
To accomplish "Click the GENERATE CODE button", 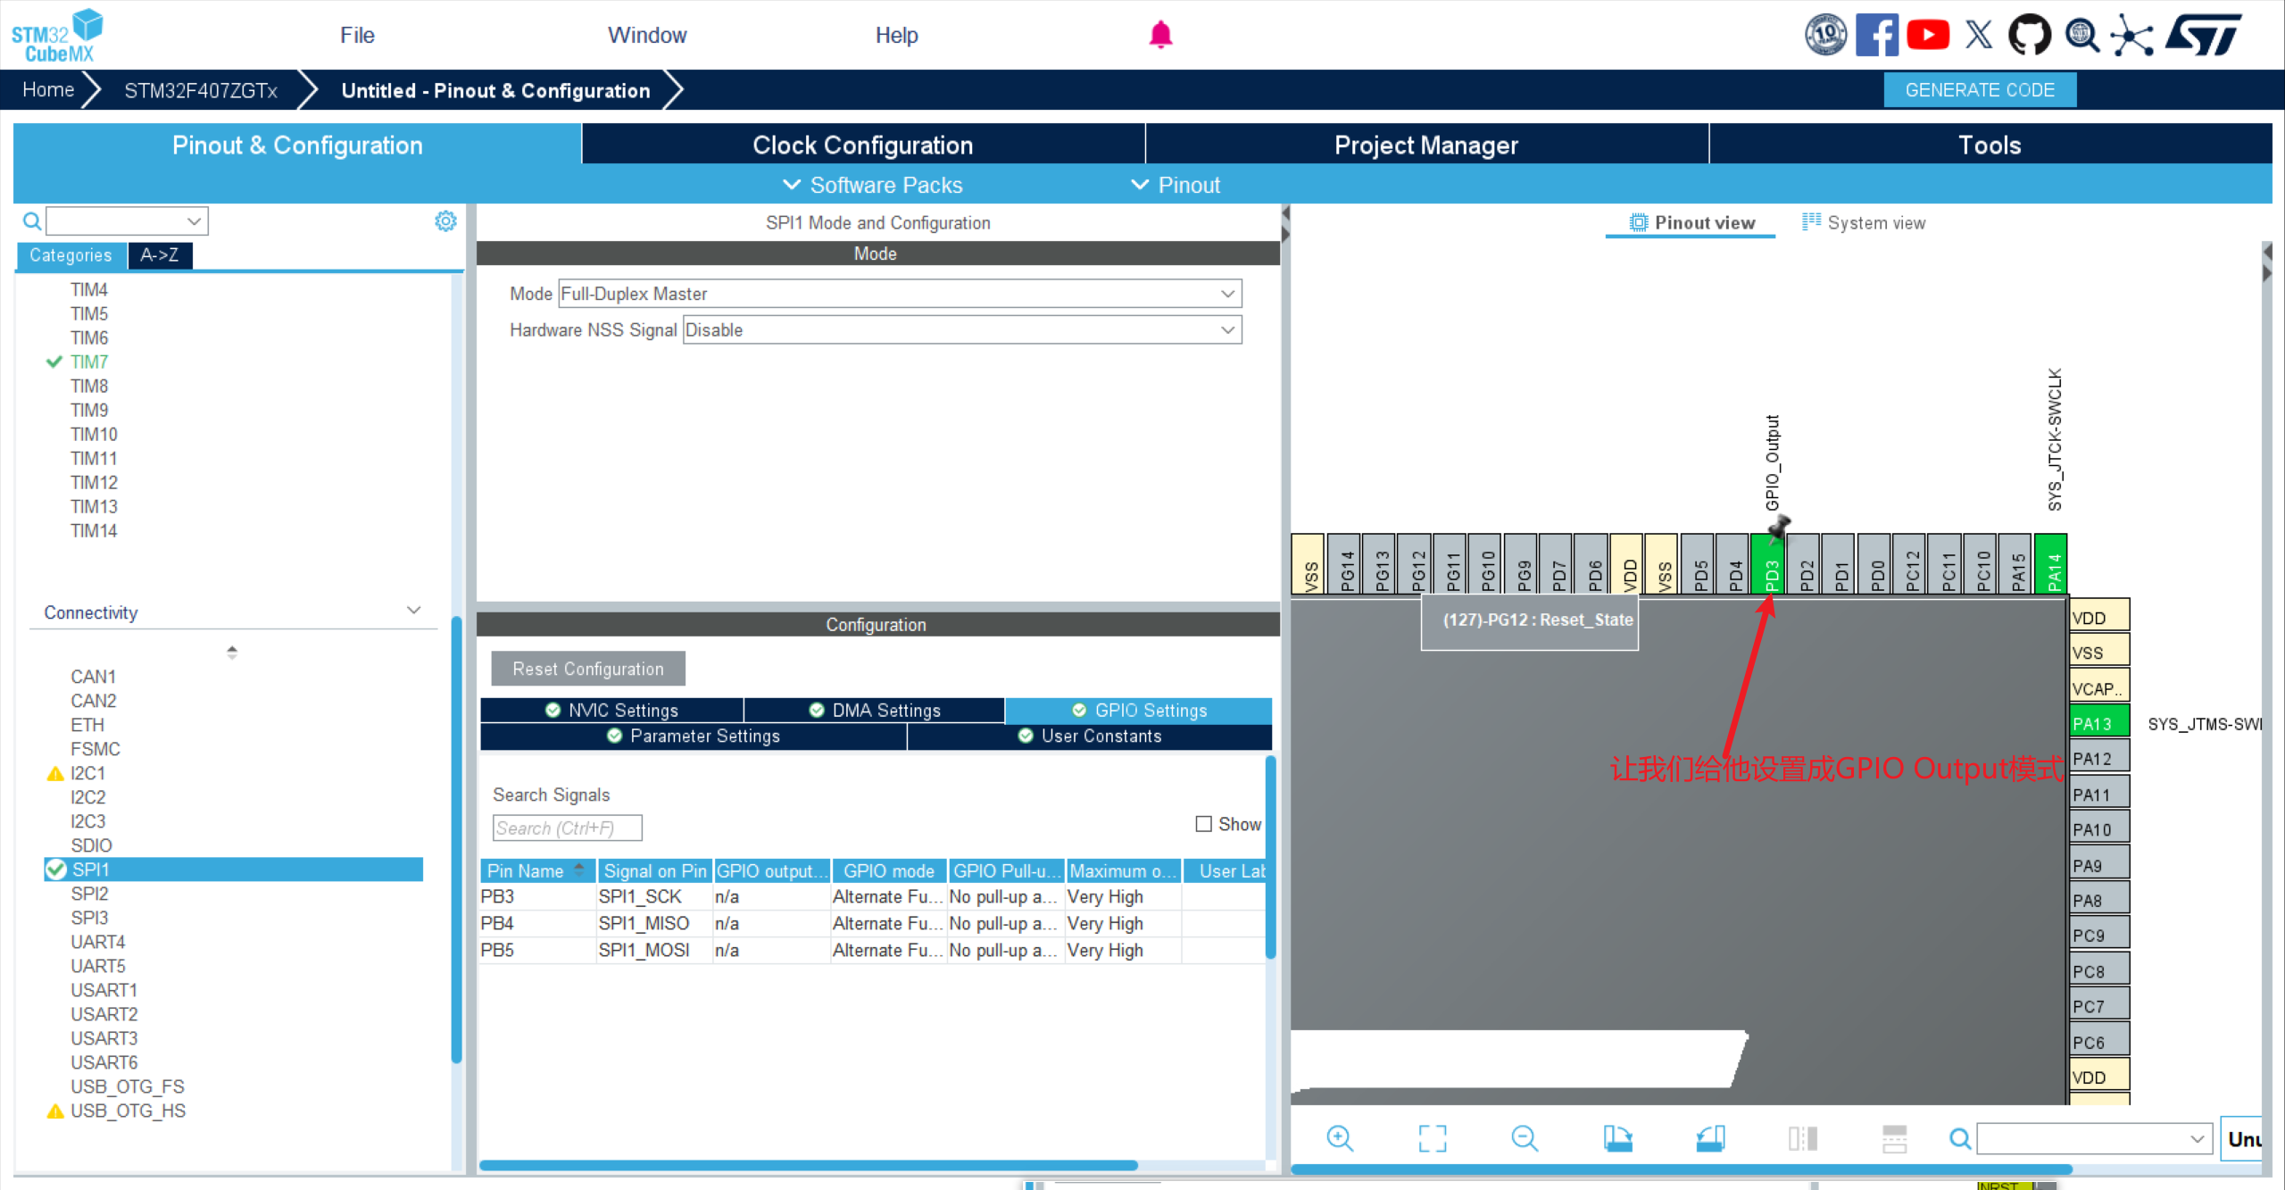I will pyautogui.click(x=1979, y=90).
